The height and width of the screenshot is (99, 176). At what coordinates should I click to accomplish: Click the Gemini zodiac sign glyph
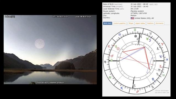click(x=135, y=30)
